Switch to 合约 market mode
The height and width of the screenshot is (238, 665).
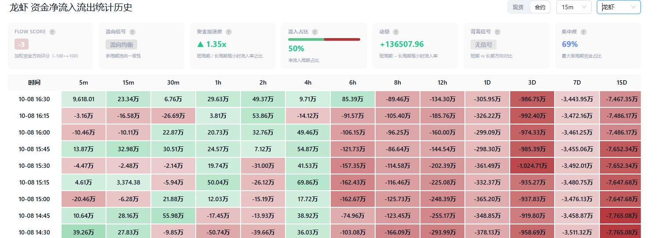pos(540,7)
